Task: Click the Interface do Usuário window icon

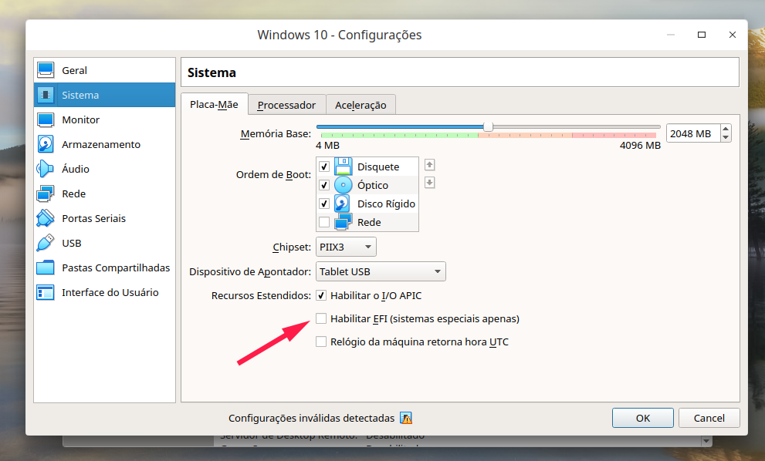Action: click(46, 292)
